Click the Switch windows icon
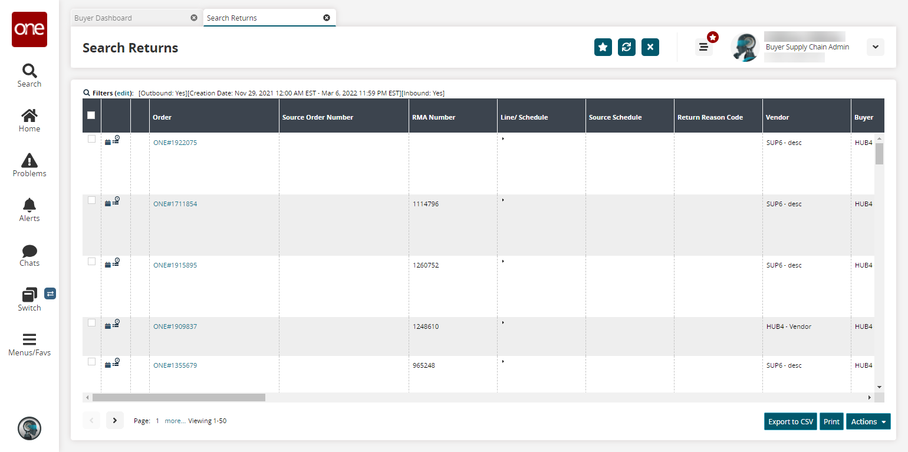 29,295
